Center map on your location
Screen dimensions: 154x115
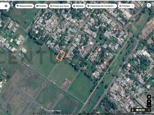pos(149,97)
